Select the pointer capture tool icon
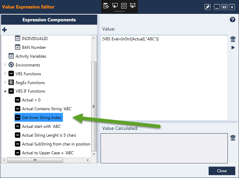The height and width of the screenshot is (178, 239). click(115, 6)
